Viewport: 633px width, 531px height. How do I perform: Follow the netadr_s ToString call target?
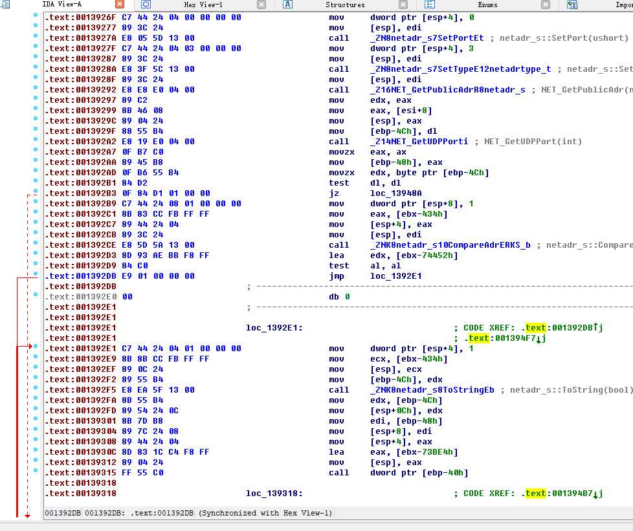[x=432, y=390]
